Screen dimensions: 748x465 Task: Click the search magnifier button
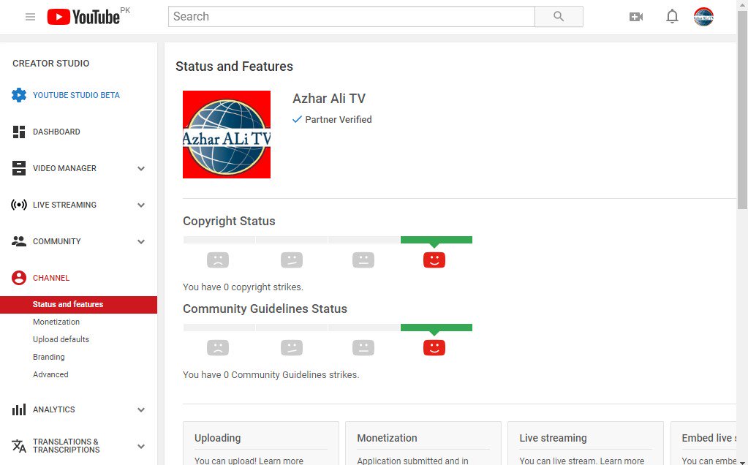[559, 17]
